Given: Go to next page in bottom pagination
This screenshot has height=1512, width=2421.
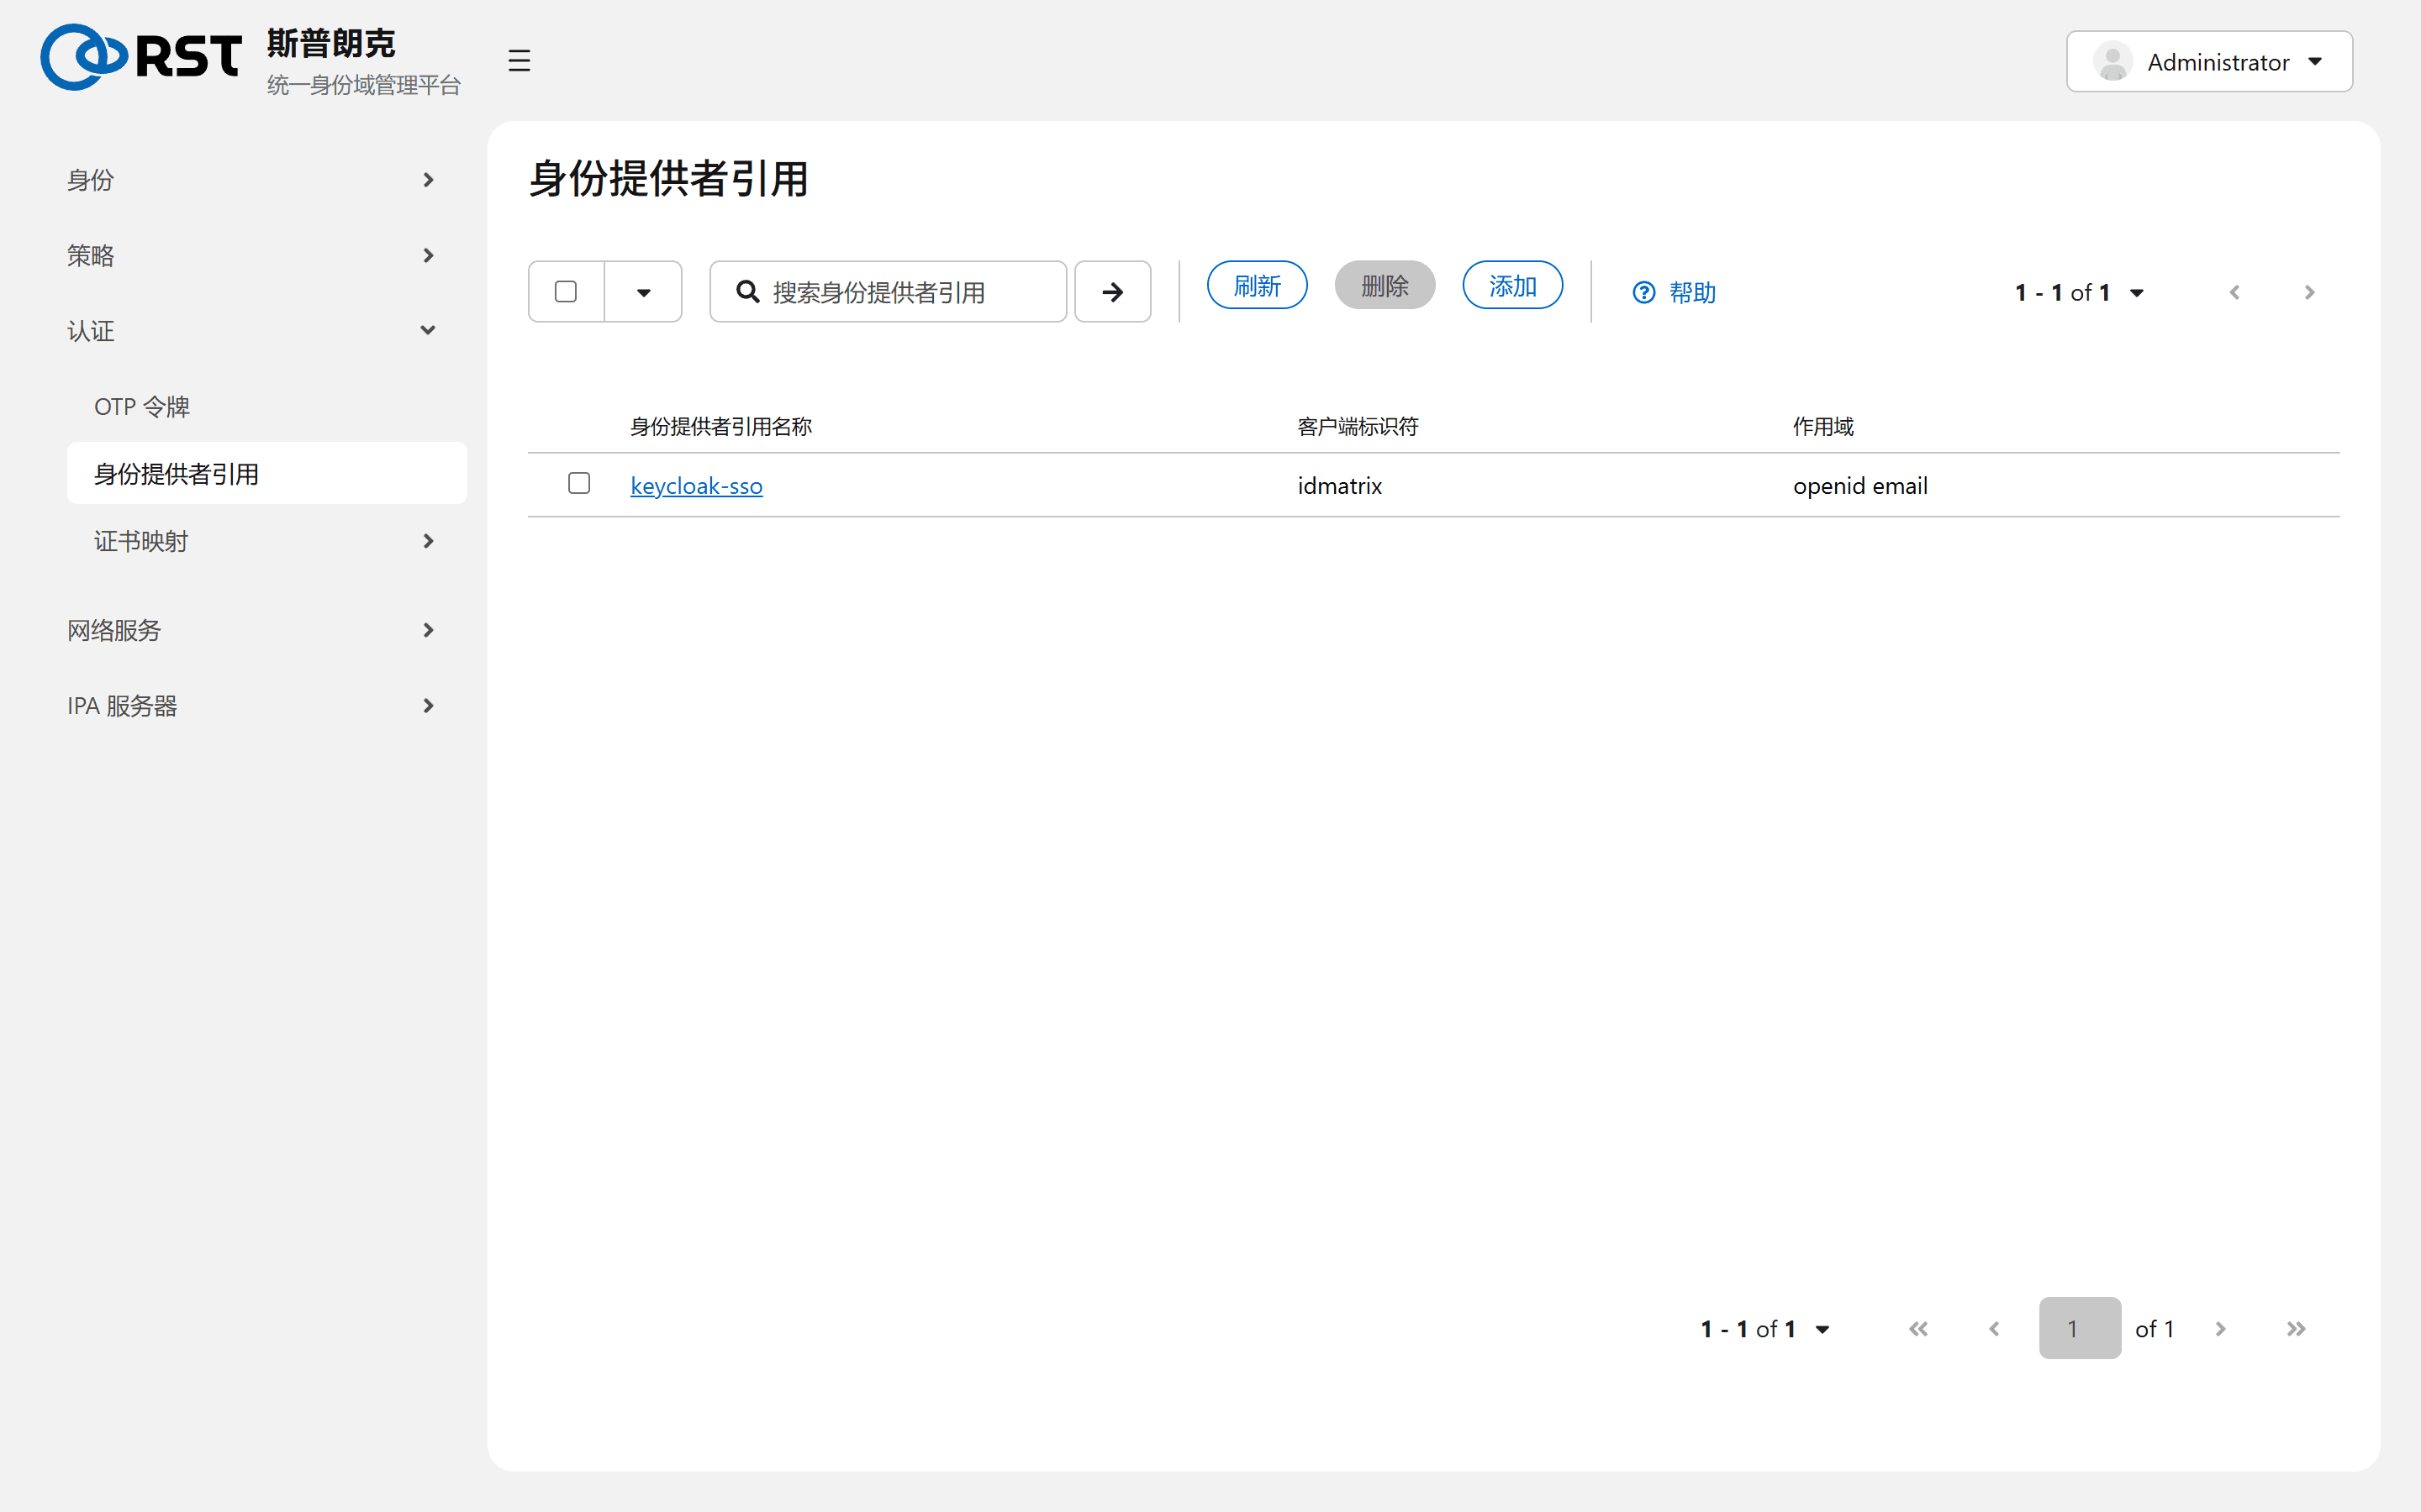Looking at the screenshot, I should click(2220, 1329).
